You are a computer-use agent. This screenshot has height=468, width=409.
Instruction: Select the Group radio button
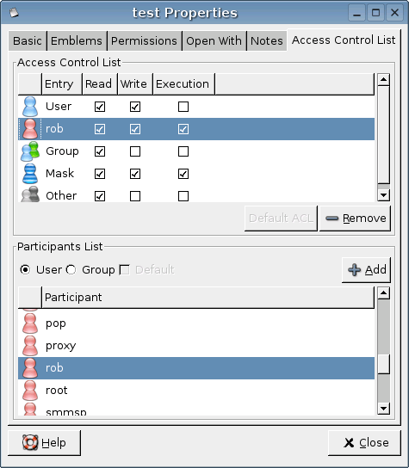coord(71,270)
